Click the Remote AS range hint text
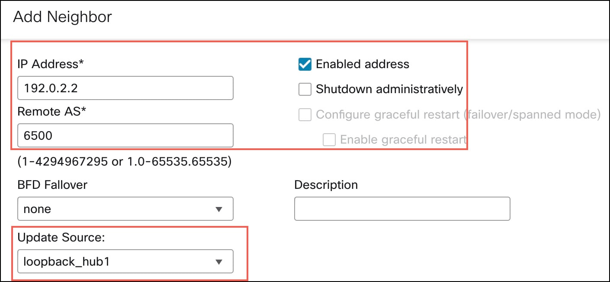The image size is (610, 282). [125, 162]
